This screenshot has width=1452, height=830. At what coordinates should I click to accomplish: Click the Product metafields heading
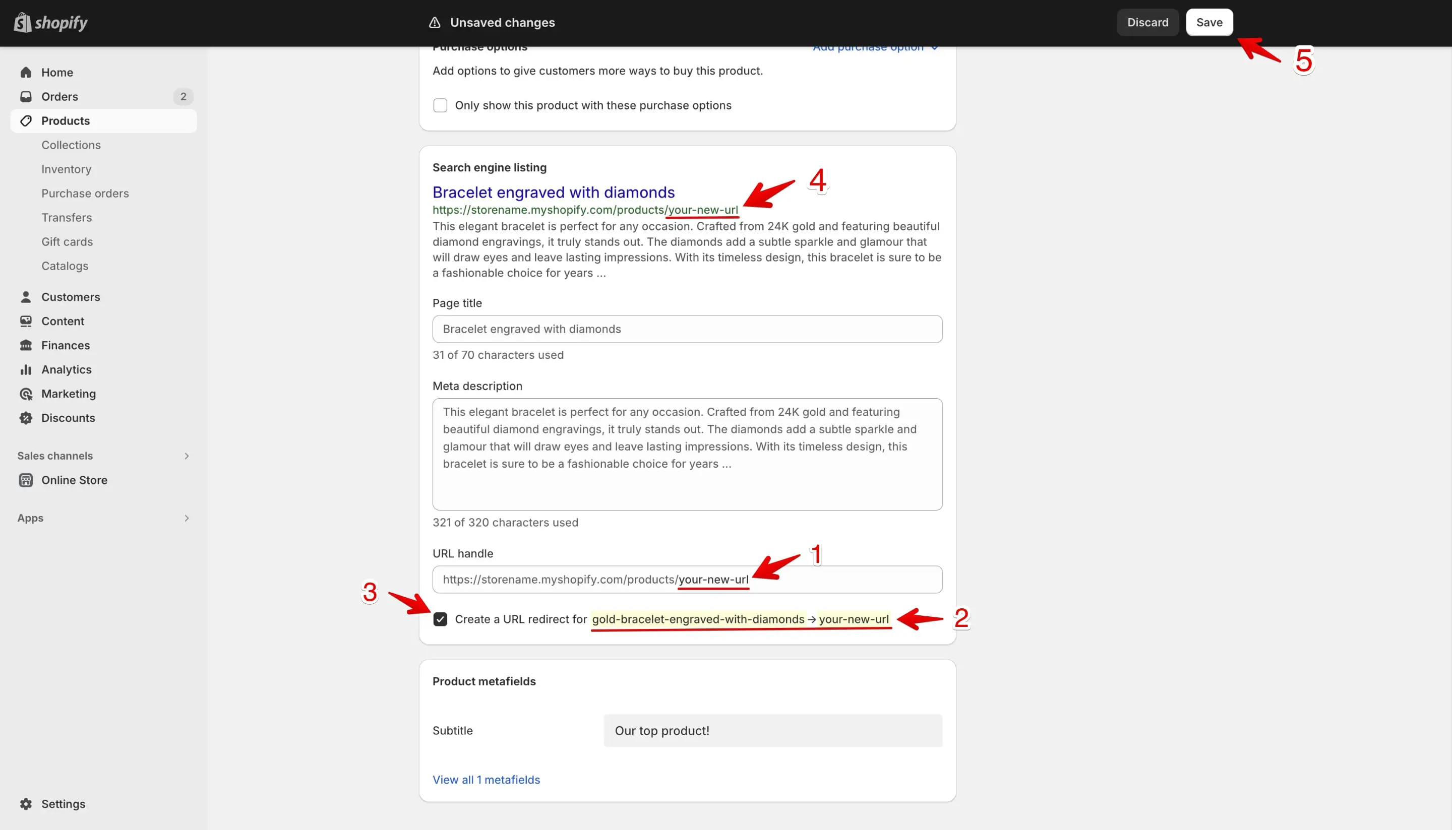coord(483,681)
